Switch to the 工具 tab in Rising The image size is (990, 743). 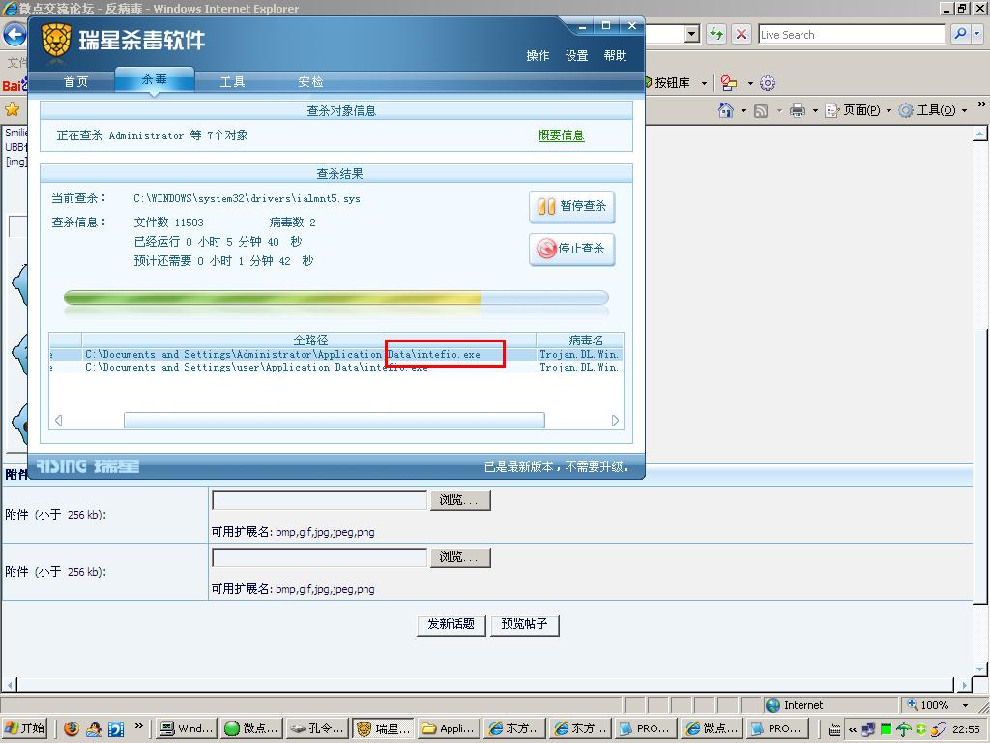(232, 82)
